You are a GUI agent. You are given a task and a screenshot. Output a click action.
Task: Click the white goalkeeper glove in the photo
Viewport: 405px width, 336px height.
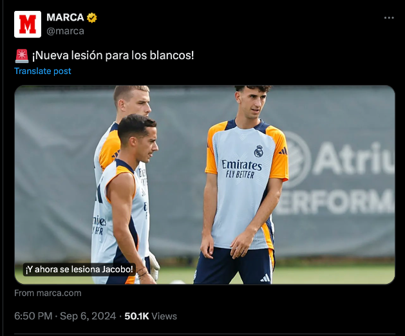[x=154, y=266]
